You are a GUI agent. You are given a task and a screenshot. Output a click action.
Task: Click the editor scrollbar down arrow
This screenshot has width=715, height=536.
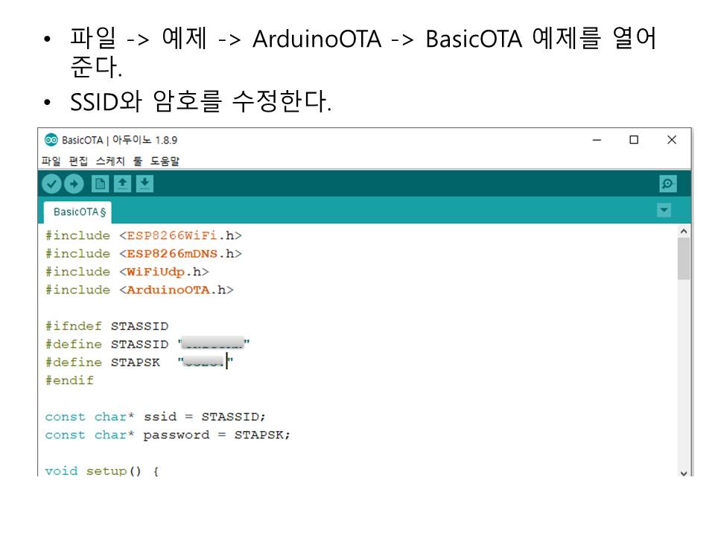(684, 473)
